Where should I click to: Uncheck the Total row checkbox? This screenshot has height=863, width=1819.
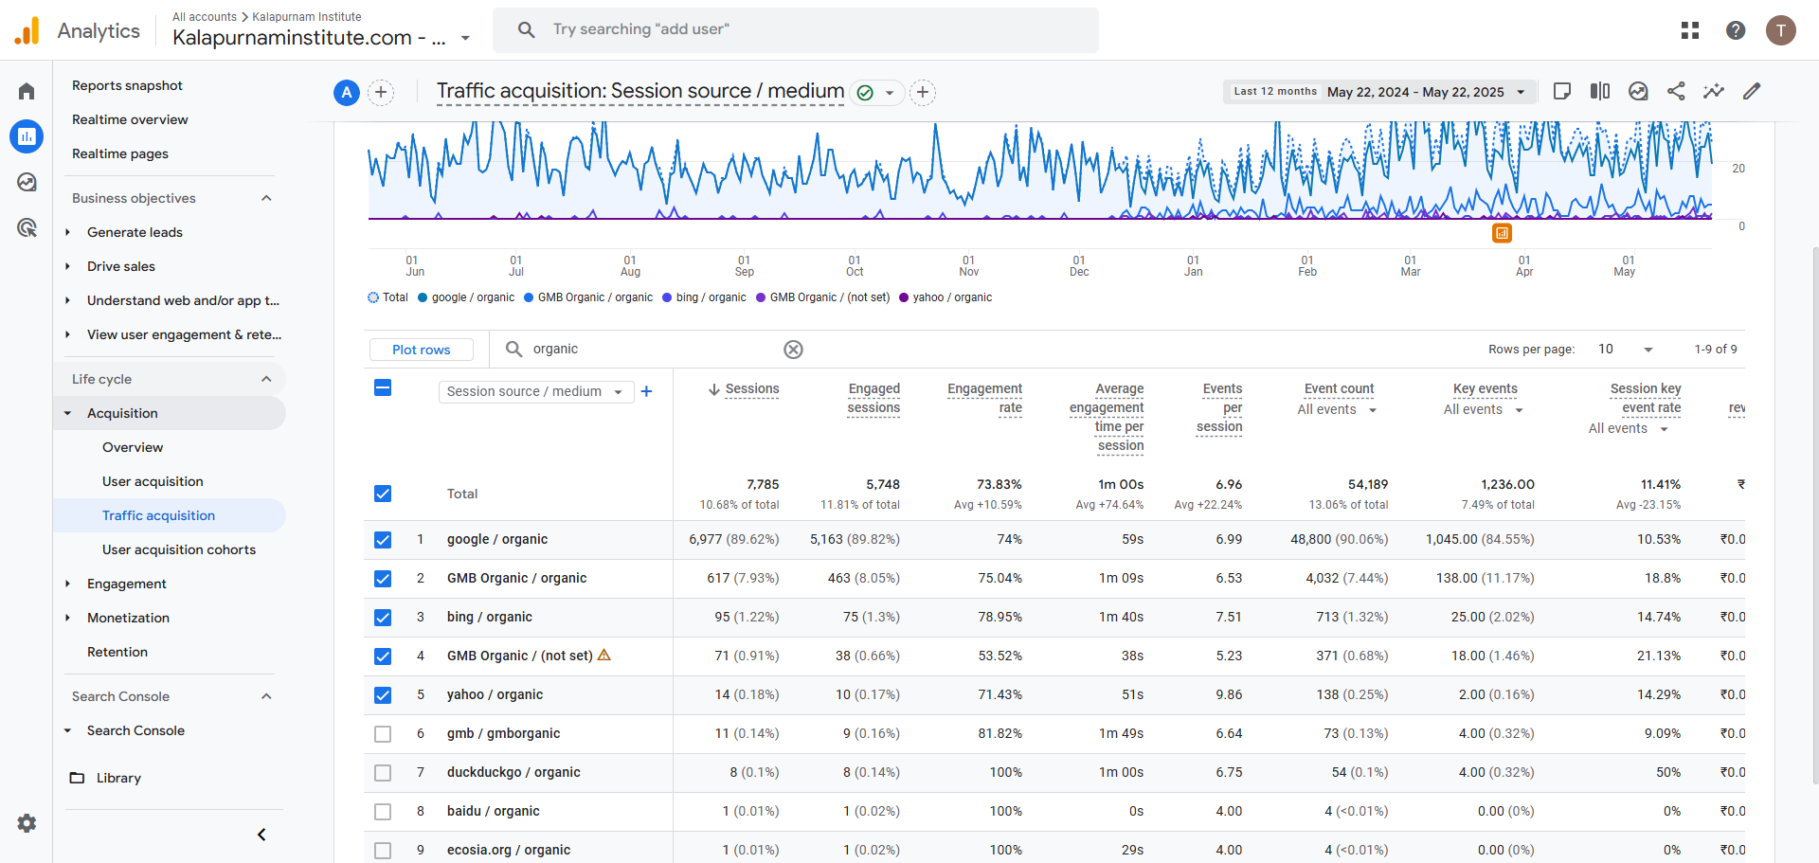click(383, 494)
